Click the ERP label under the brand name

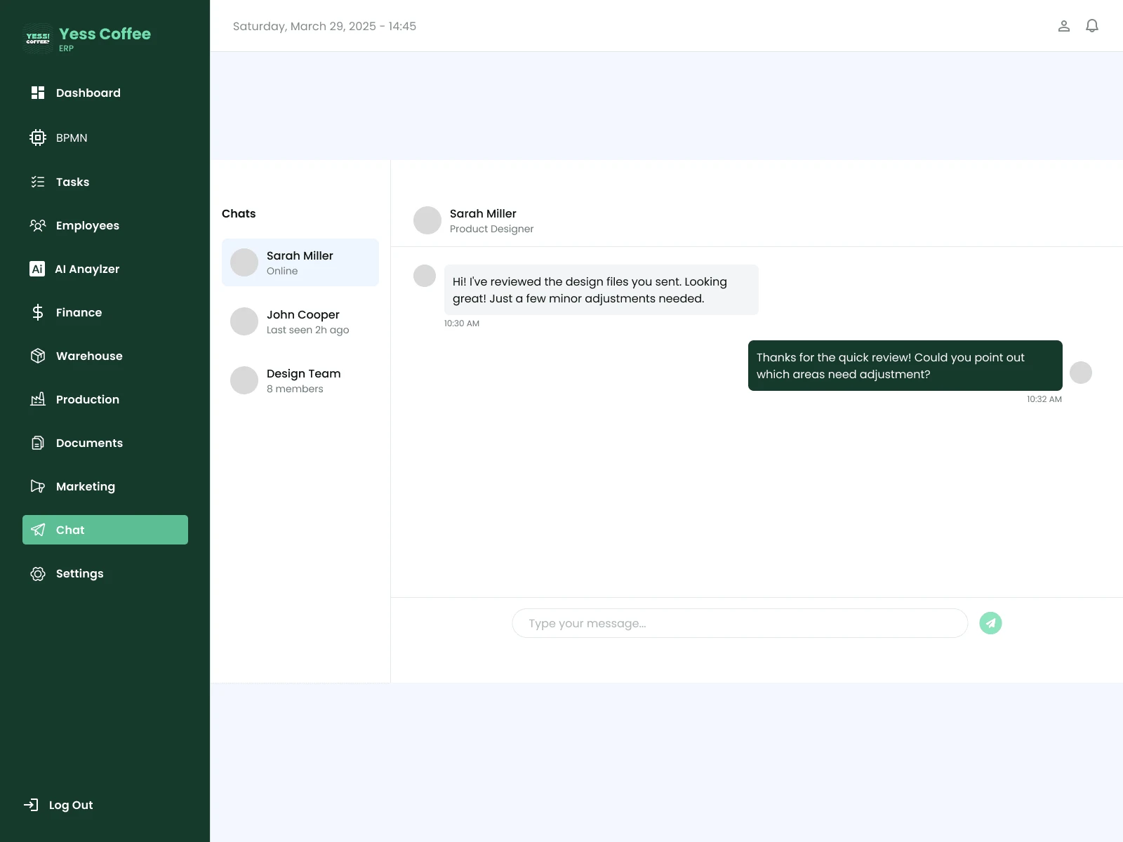(66, 48)
